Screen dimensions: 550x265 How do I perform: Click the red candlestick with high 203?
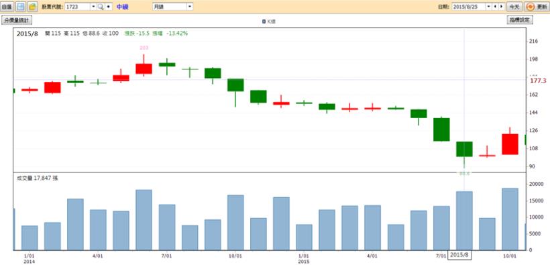tap(144, 69)
